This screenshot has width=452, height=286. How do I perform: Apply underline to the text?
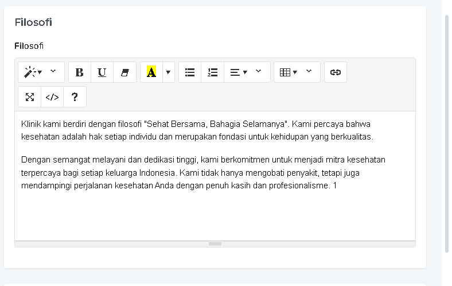pyautogui.click(x=102, y=72)
